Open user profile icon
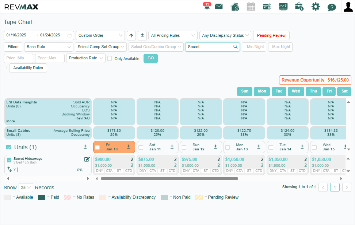The height and width of the screenshot is (225, 355). point(348,7)
